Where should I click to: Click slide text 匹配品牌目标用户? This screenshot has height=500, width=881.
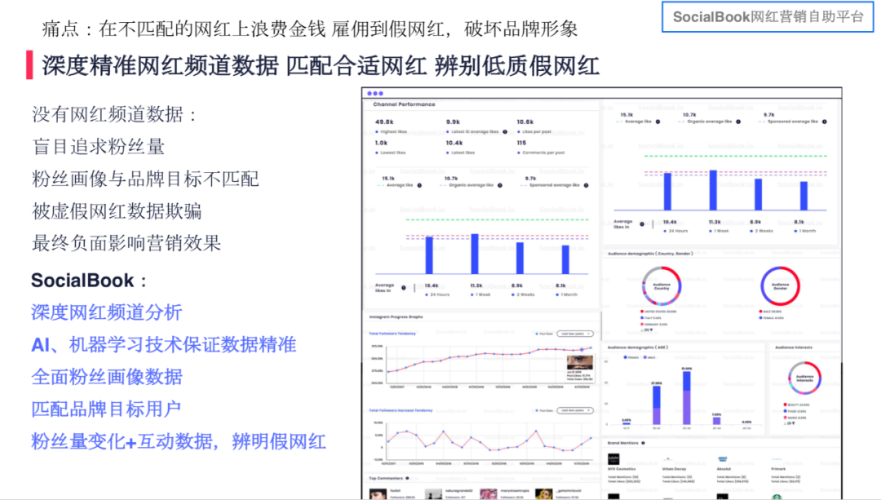[106, 409]
